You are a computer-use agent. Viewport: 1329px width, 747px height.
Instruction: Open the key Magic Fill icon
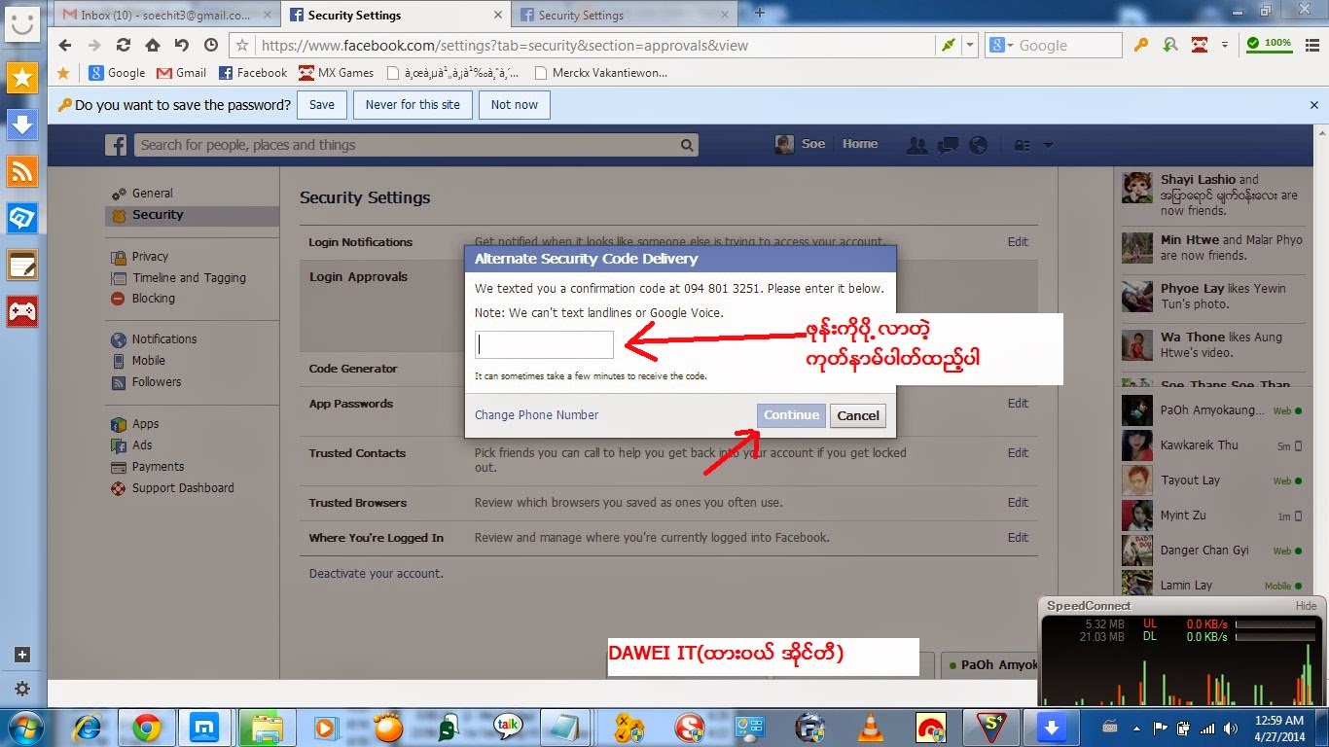[x=1141, y=45]
